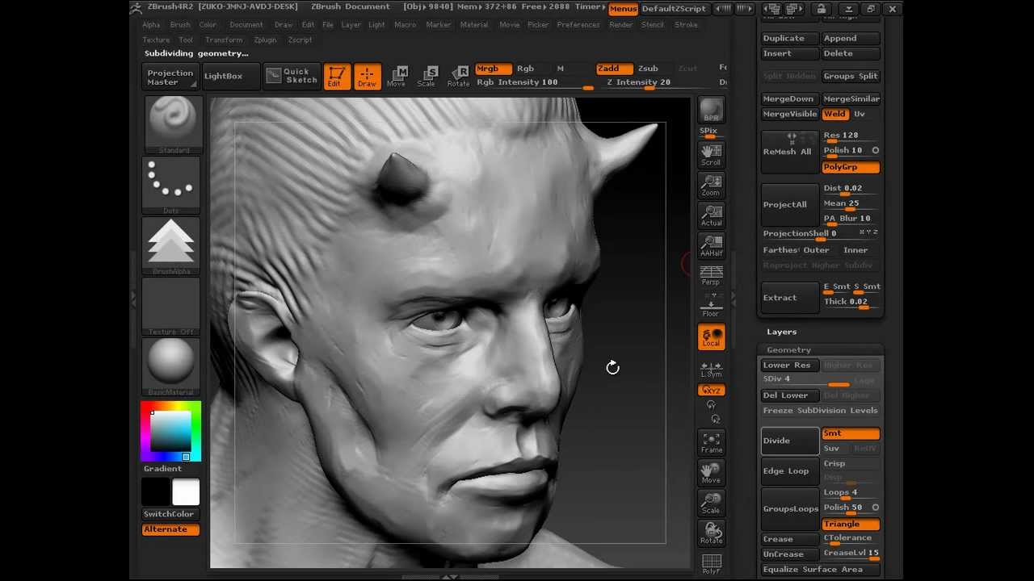Open the Brush menu

tap(180, 25)
